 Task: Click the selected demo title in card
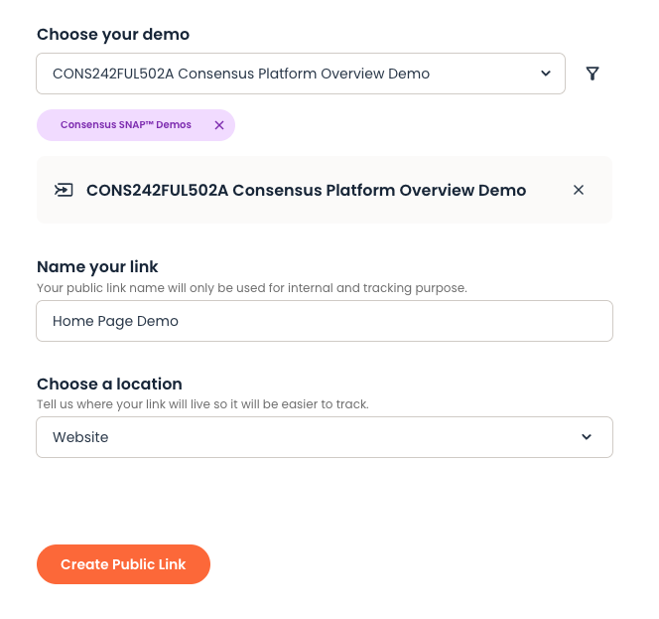306,190
